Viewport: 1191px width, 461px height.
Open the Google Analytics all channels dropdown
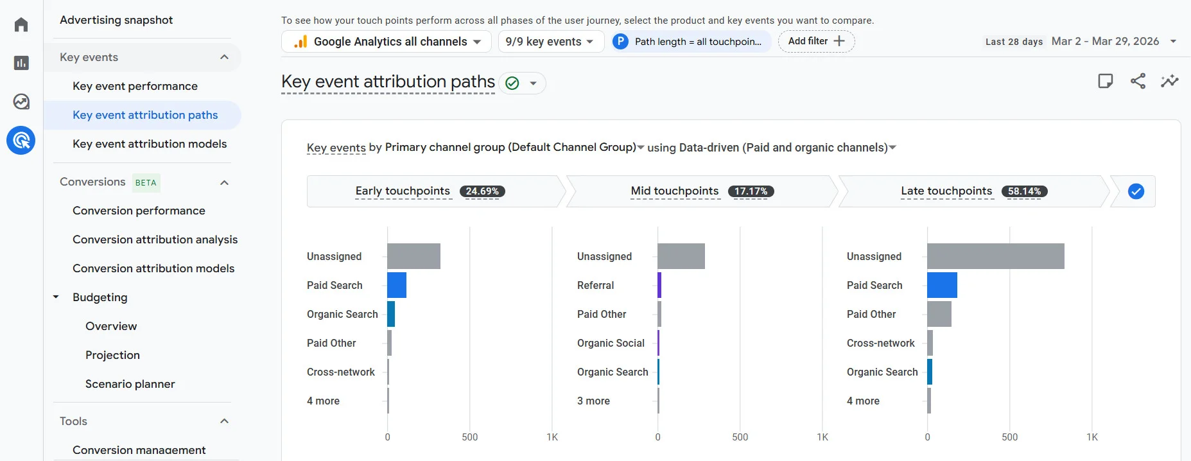(x=387, y=42)
